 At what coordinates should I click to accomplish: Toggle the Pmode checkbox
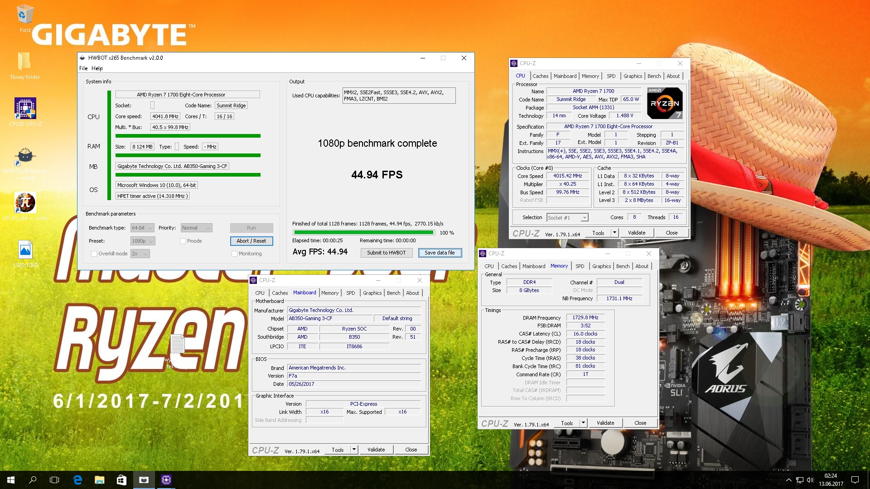coord(183,241)
